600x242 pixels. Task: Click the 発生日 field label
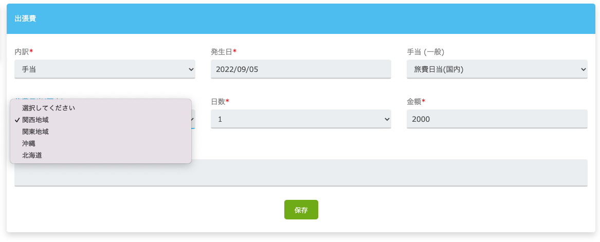pos(224,51)
